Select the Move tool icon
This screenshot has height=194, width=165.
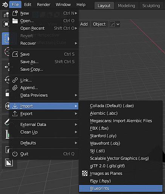[7, 67]
